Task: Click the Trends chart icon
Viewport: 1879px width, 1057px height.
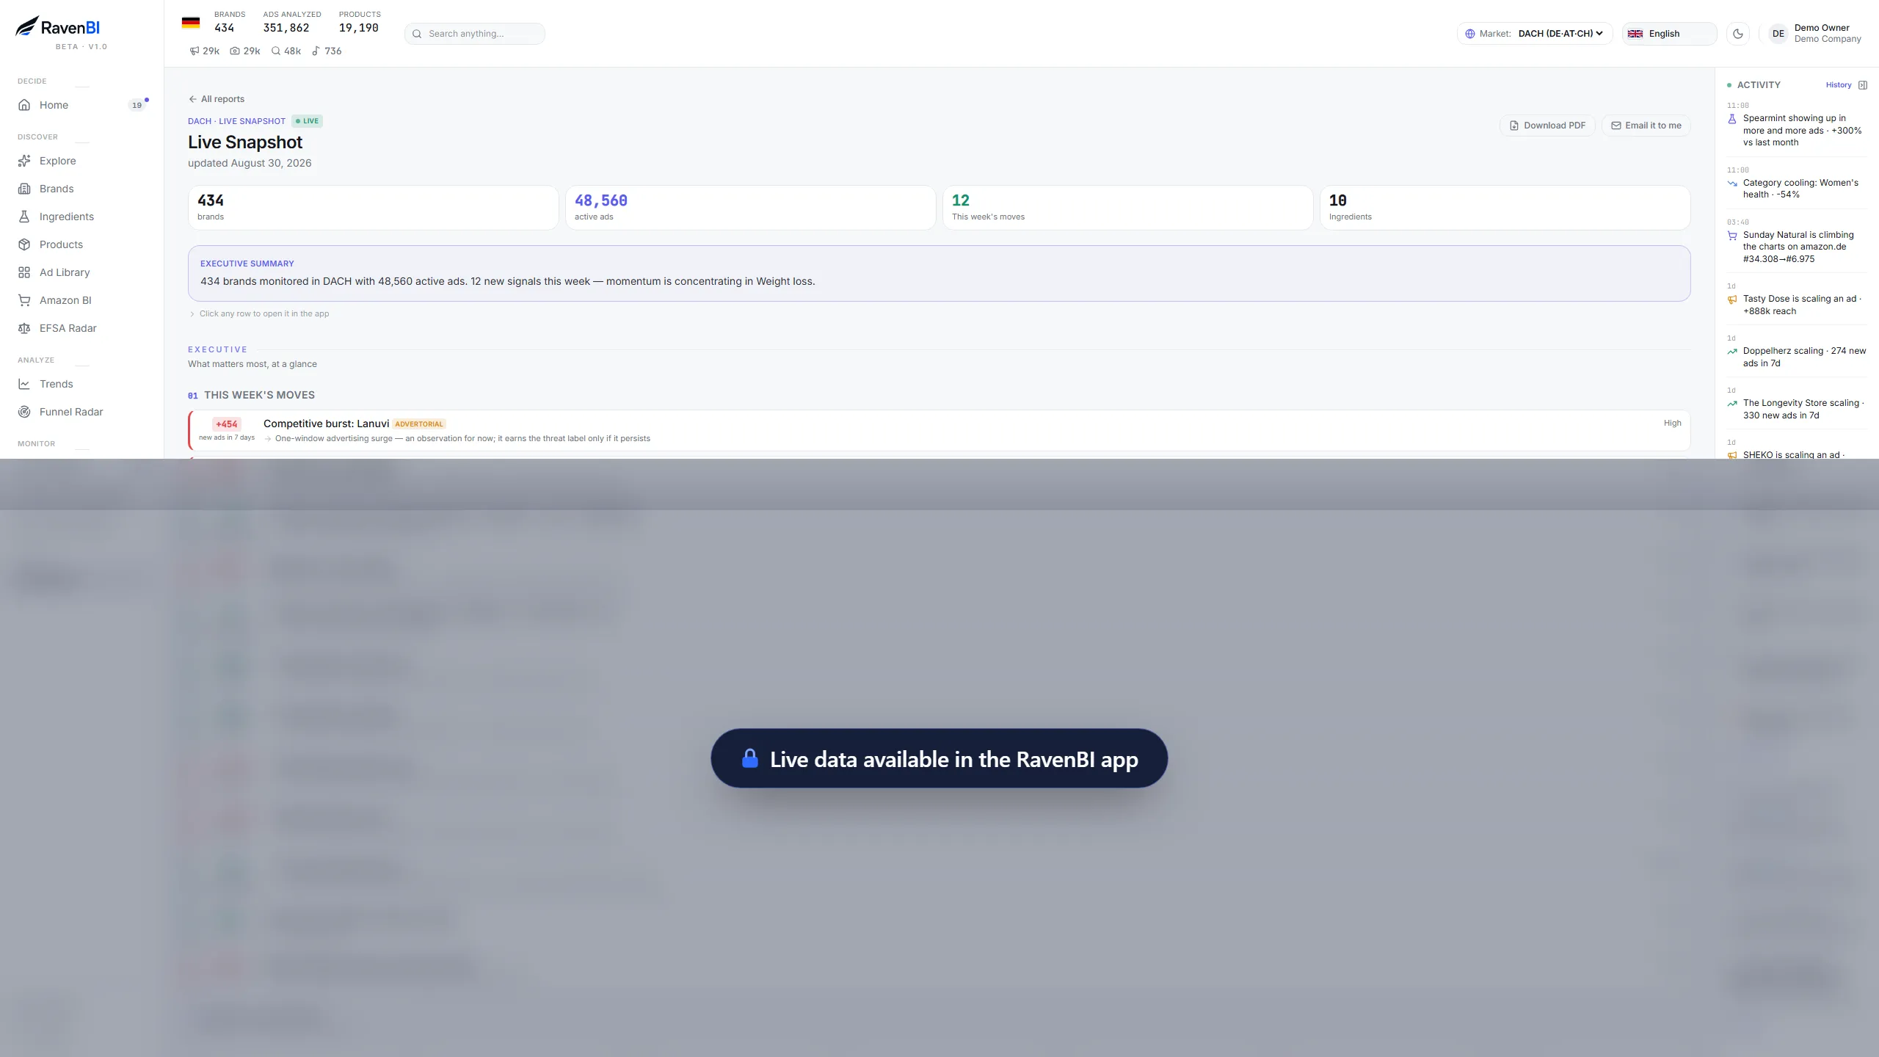Action: pos(24,384)
